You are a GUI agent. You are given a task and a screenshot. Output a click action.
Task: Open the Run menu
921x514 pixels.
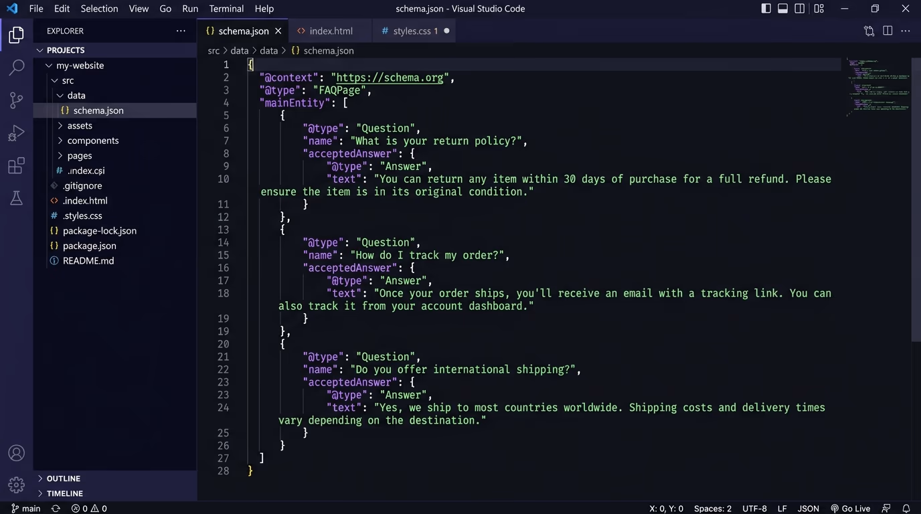[190, 9]
